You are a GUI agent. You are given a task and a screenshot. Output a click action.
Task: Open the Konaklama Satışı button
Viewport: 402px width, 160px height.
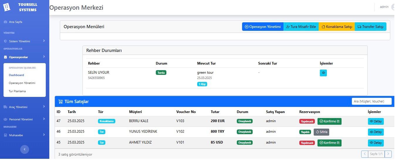(x=337, y=27)
